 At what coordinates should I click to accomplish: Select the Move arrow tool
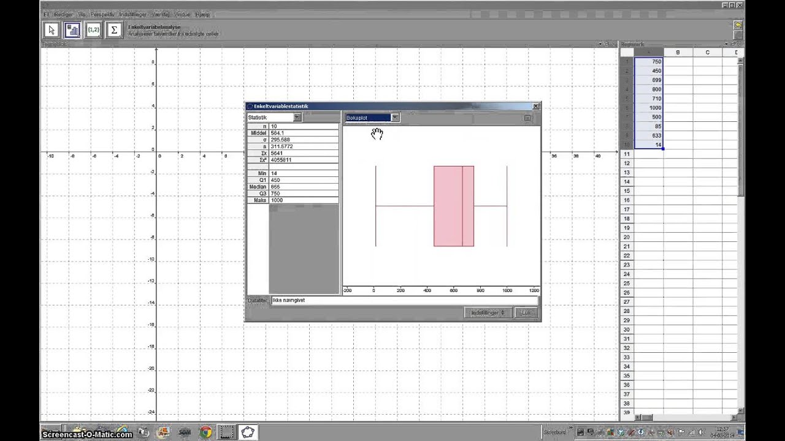pos(52,30)
